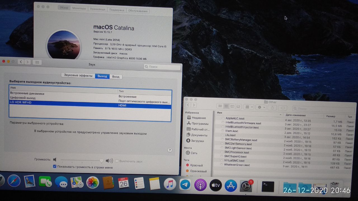
Task: Select the Выход tab in Sound preferences
Action: pyautogui.click(x=102, y=76)
